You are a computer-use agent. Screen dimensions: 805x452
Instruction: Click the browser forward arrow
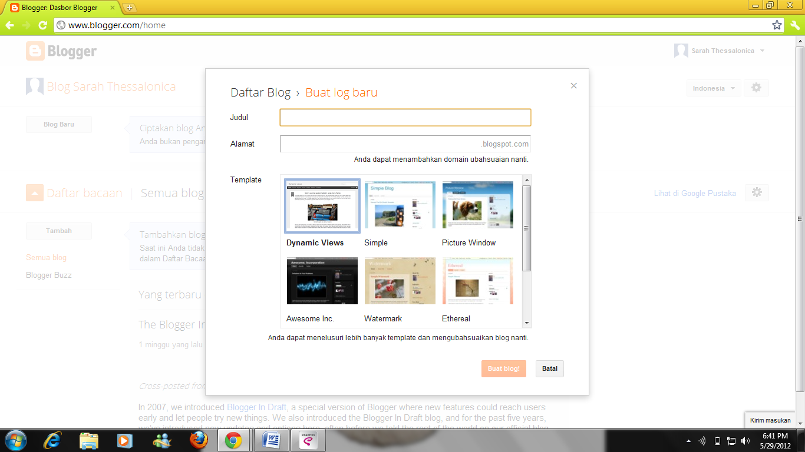26,25
